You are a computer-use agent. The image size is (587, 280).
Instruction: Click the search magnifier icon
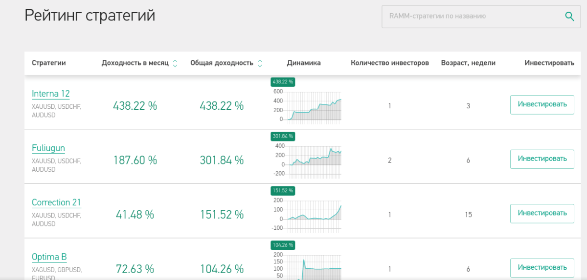tap(569, 17)
